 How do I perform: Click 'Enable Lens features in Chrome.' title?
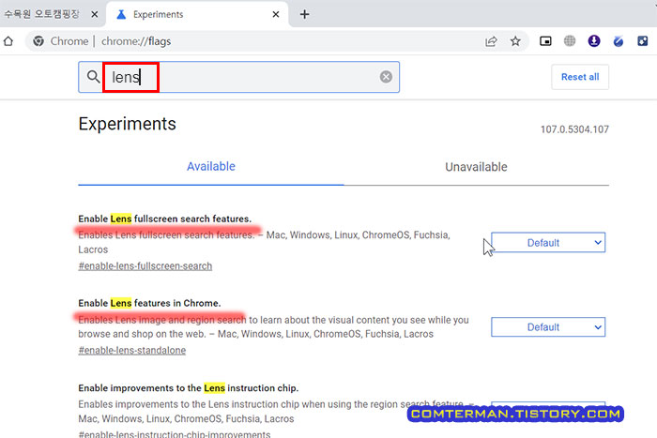tap(149, 303)
